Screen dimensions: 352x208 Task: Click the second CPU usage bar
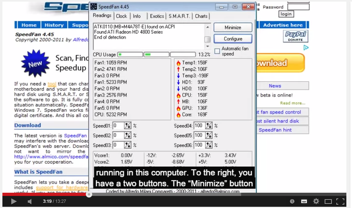pyautogui.click(x=157, y=54)
